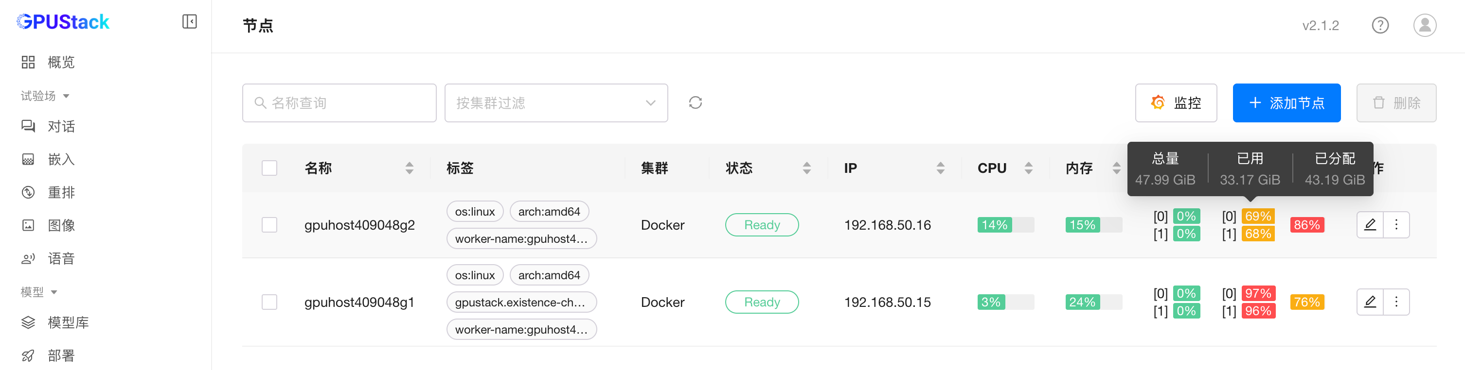1465x370 pixels.
Task: Collapse the sidebar using the panel icon
Action: coord(189,21)
